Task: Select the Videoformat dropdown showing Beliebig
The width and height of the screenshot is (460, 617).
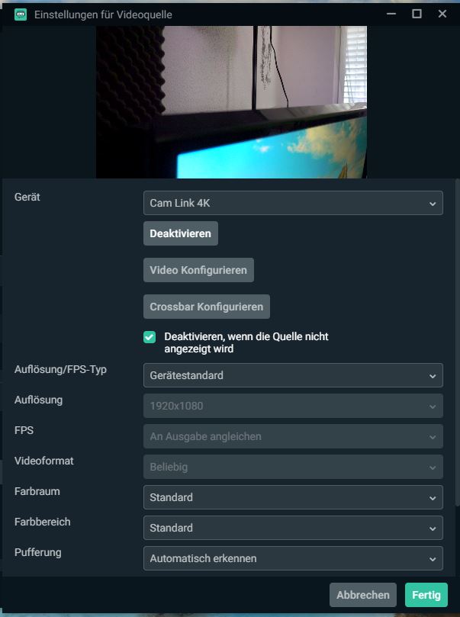Action: click(293, 467)
